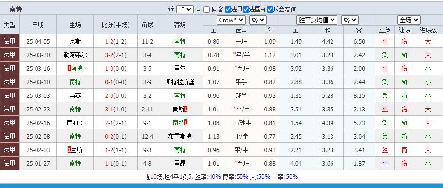Click the 进球数 column header

click(428, 31)
